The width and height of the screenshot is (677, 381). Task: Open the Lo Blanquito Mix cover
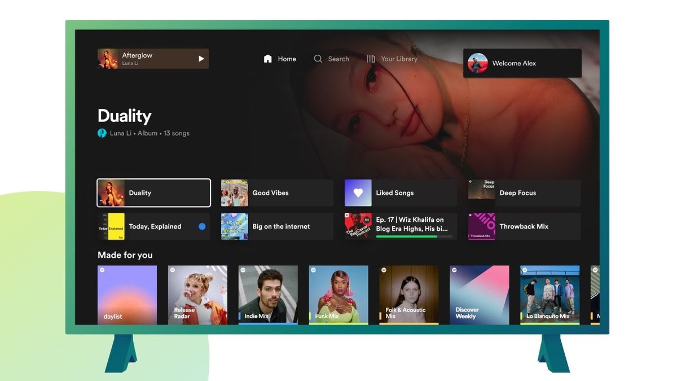coord(549,295)
